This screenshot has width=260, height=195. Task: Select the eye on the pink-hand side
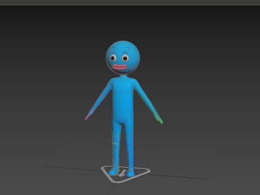(113, 58)
